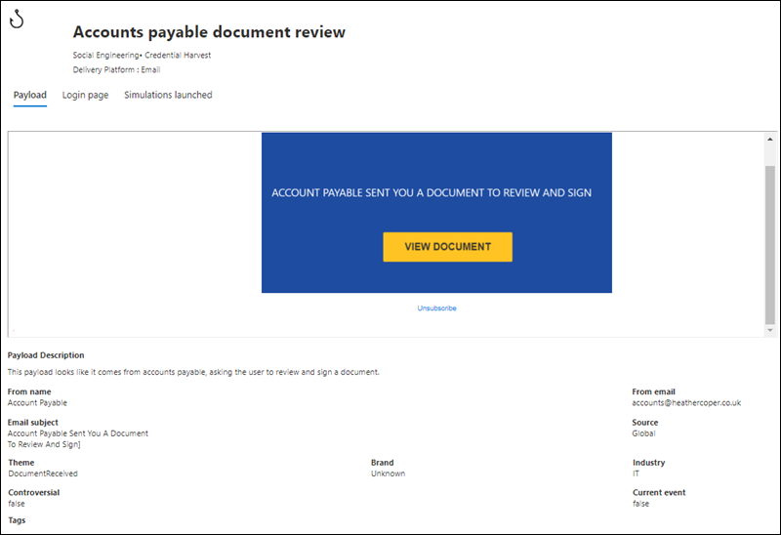Click the Tags label
This screenshot has width=781, height=535.
[17, 520]
